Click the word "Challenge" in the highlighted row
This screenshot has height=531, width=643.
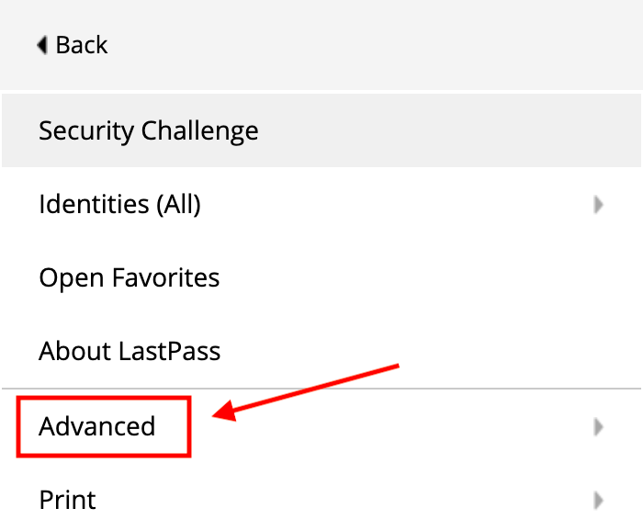pyautogui.click(x=198, y=130)
